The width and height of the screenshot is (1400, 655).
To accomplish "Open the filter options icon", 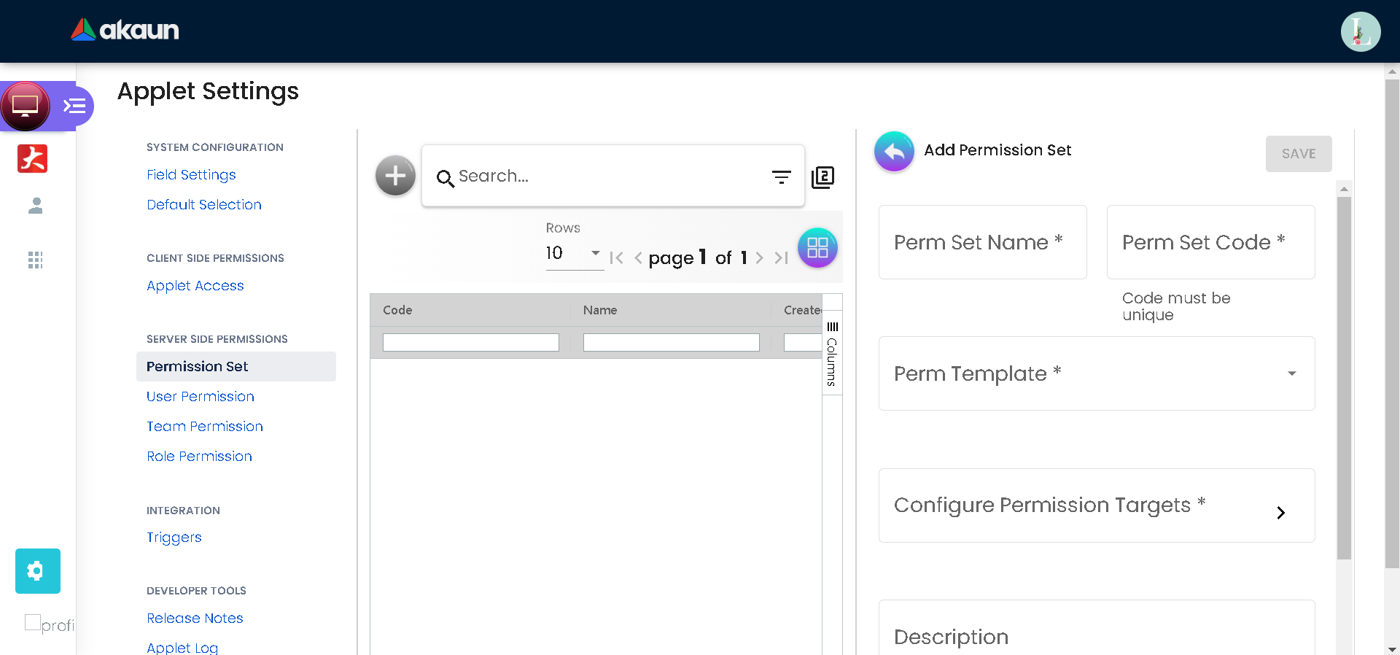I will [x=782, y=177].
